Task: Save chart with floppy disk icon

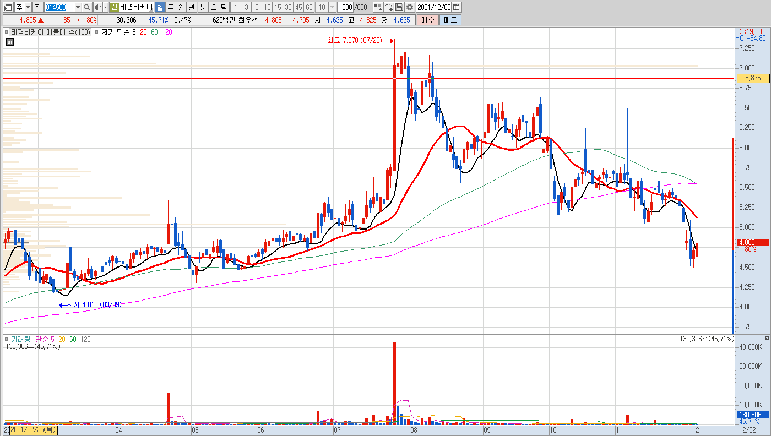Action: (x=399, y=7)
